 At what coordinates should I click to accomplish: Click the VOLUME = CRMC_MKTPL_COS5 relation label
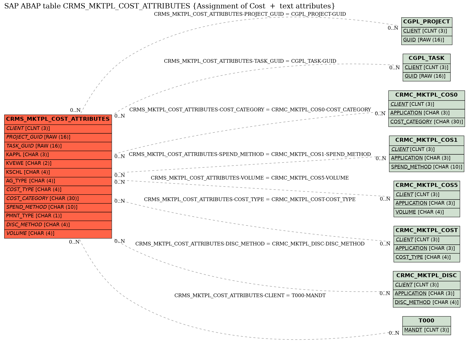(x=250, y=178)
